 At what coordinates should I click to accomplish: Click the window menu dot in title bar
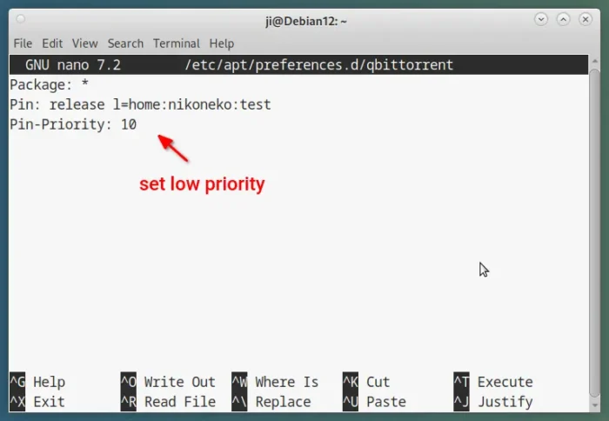[21, 19]
